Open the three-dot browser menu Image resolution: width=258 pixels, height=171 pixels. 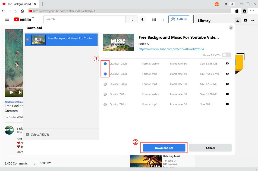coord(252,11)
